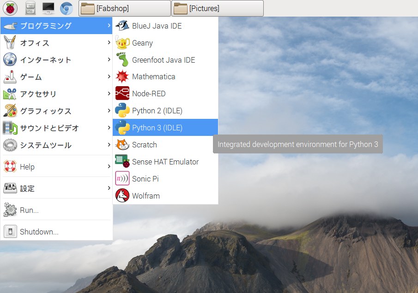
Task: Click the [Pictures] folder icon in taskbar
Action: pos(181,8)
